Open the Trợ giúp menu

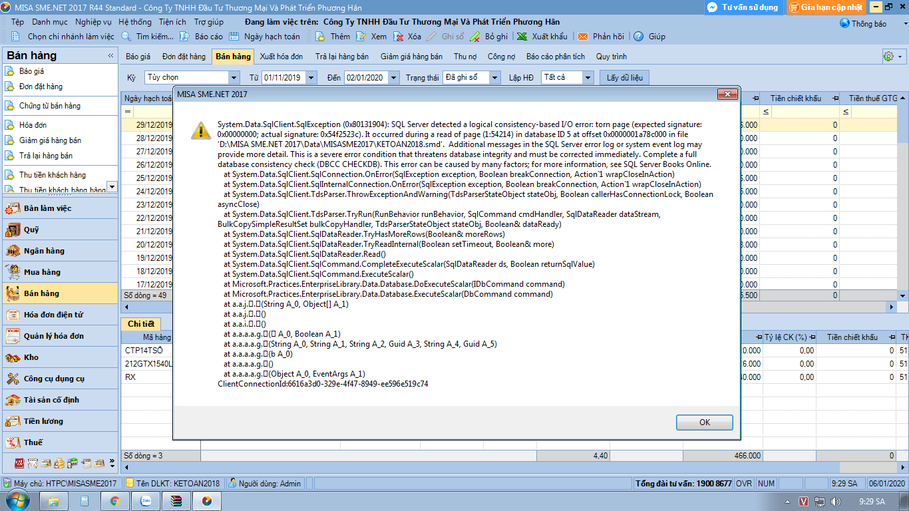point(209,22)
